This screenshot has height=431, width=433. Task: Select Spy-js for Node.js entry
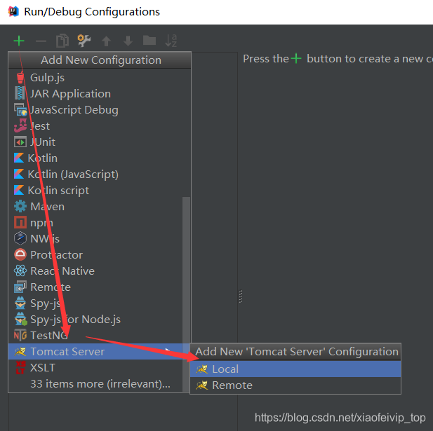pyautogui.click(x=95, y=320)
